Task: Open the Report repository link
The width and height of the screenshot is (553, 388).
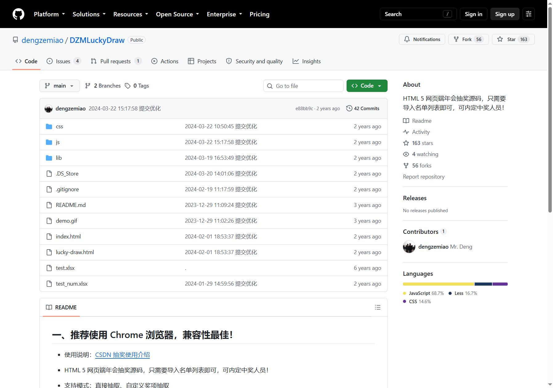Action: point(424,177)
